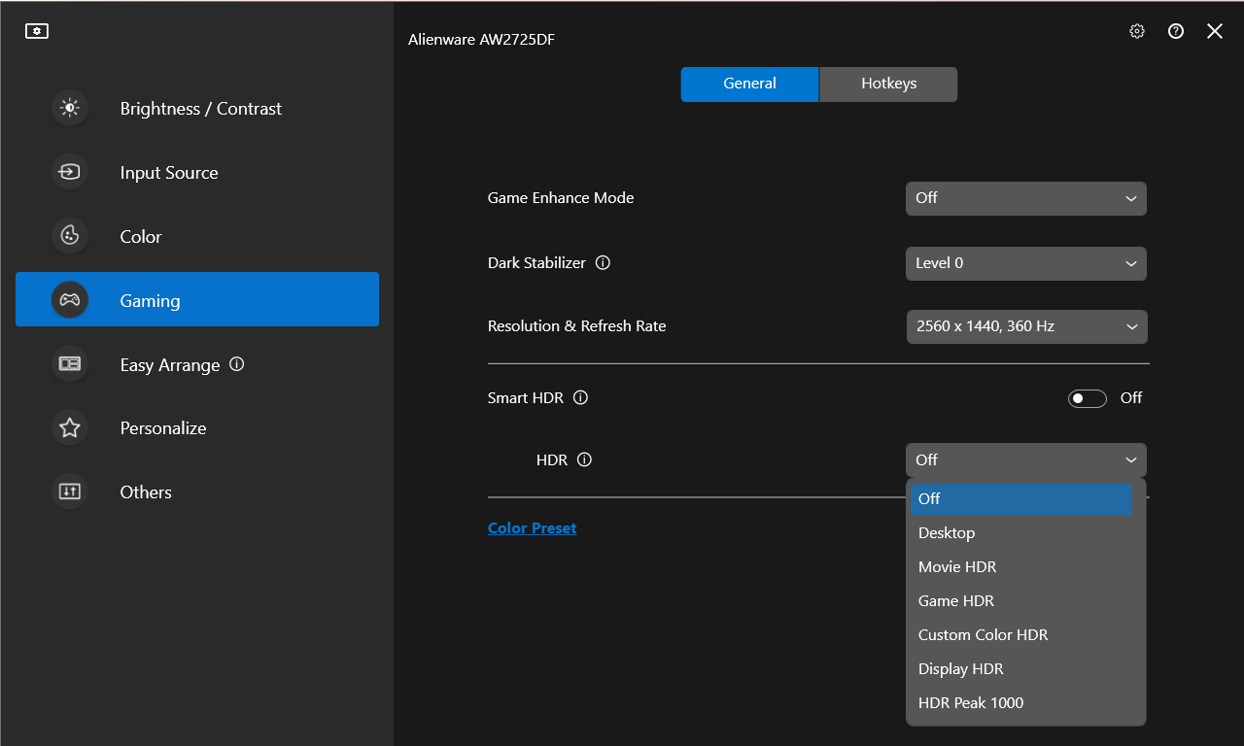Click the Smart HDR label text

point(526,398)
